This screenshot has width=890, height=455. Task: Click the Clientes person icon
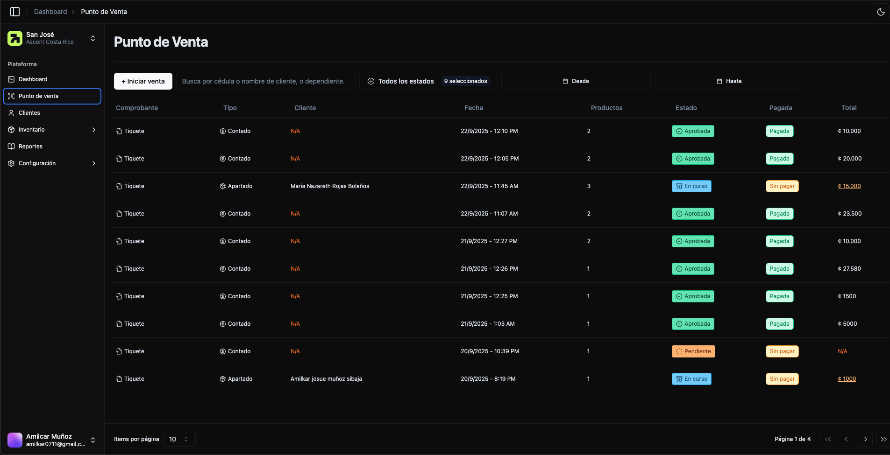pyautogui.click(x=11, y=113)
